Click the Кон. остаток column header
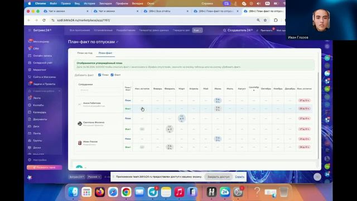The width and height of the screenshot is (357, 201). (x=304, y=89)
